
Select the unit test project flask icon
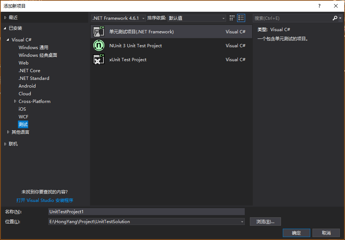[99, 32]
